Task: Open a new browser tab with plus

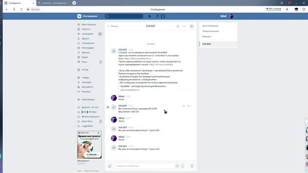Action: coord(74,3)
